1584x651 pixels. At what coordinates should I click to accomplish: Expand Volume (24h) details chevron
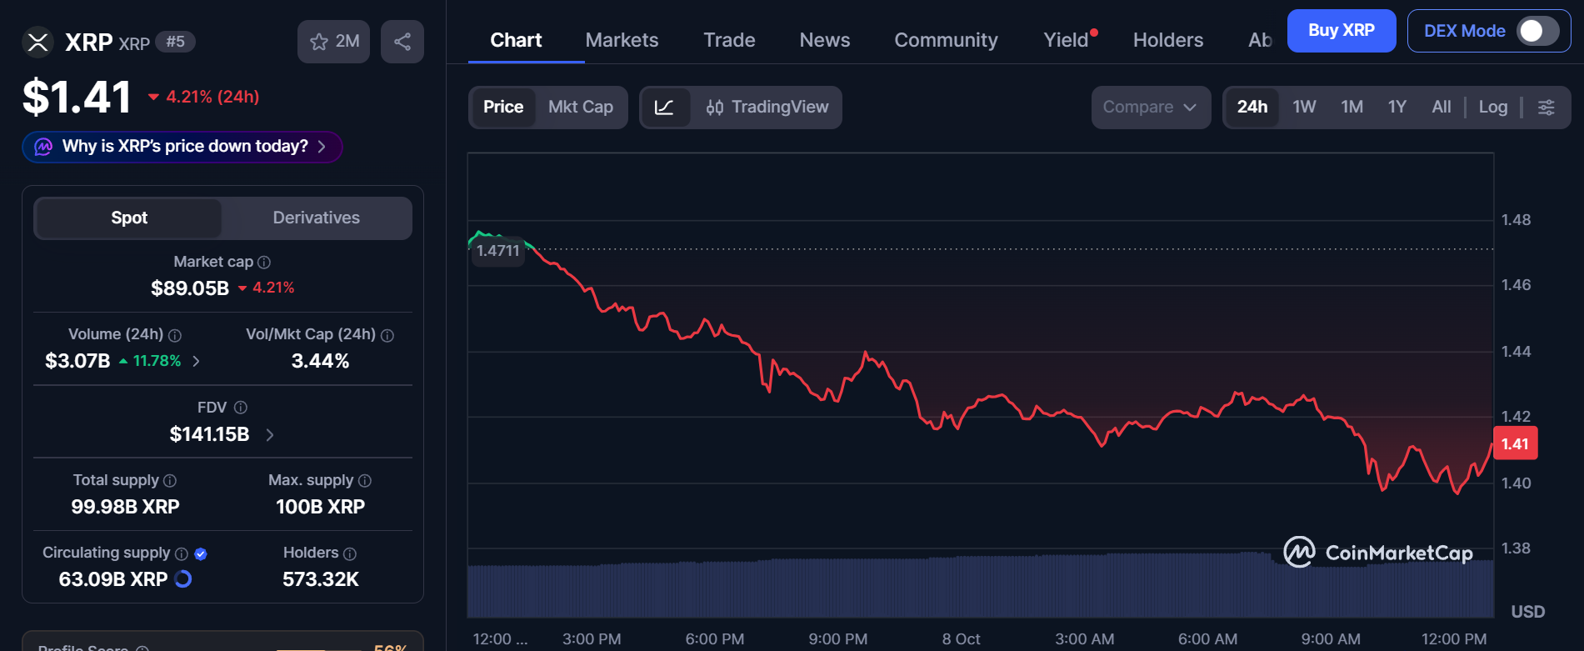197,361
